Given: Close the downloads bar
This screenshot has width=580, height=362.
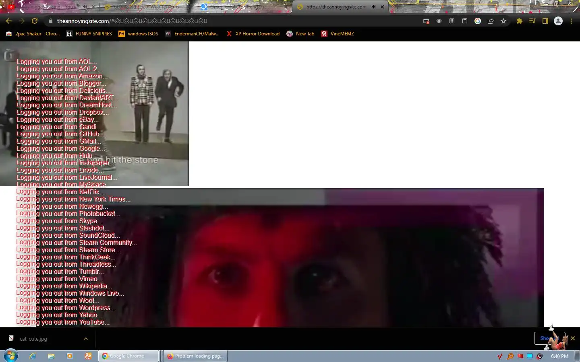Looking at the screenshot, I should point(573,338).
